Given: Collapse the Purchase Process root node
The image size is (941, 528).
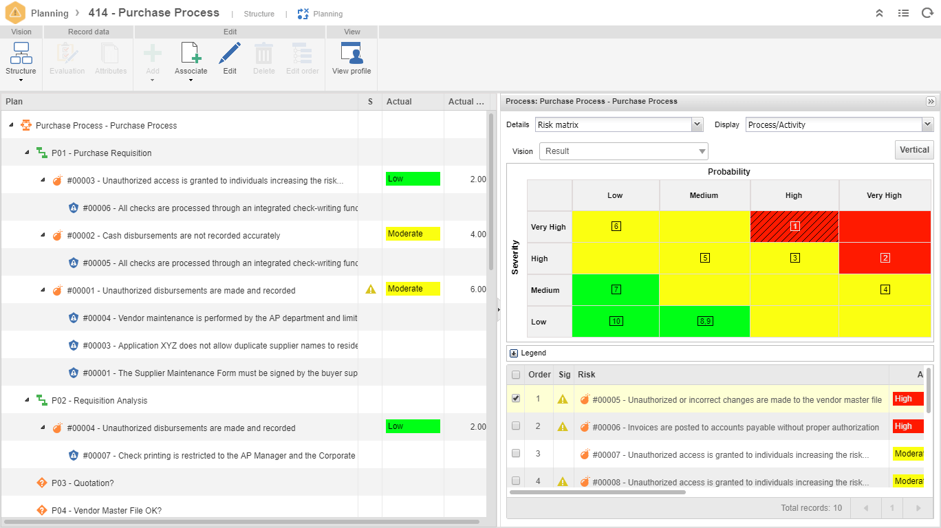Looking at the screenshot, I should (11, 125).
